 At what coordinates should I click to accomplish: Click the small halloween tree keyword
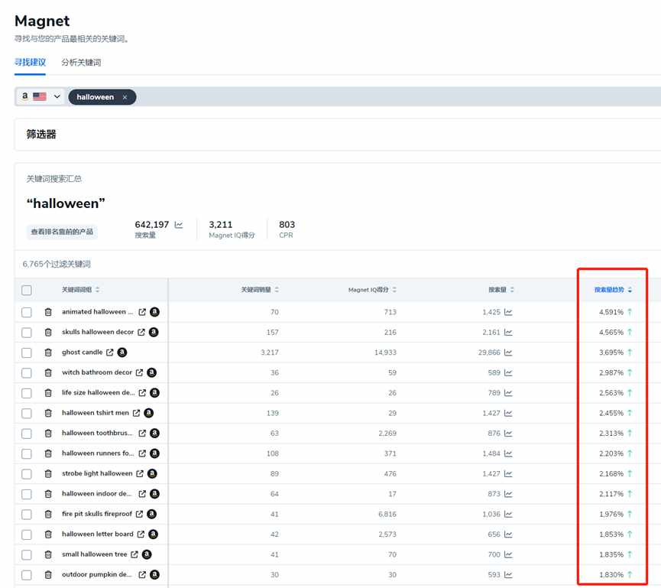click(95, 554)
